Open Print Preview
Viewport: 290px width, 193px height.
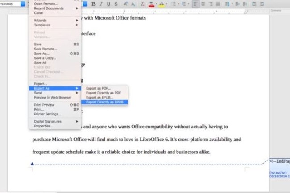click(x=55, y=105)
